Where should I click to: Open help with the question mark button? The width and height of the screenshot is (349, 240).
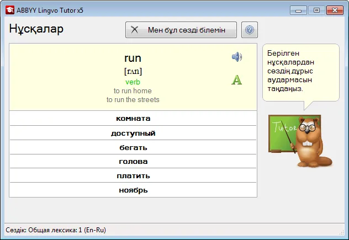coord(250,30)
